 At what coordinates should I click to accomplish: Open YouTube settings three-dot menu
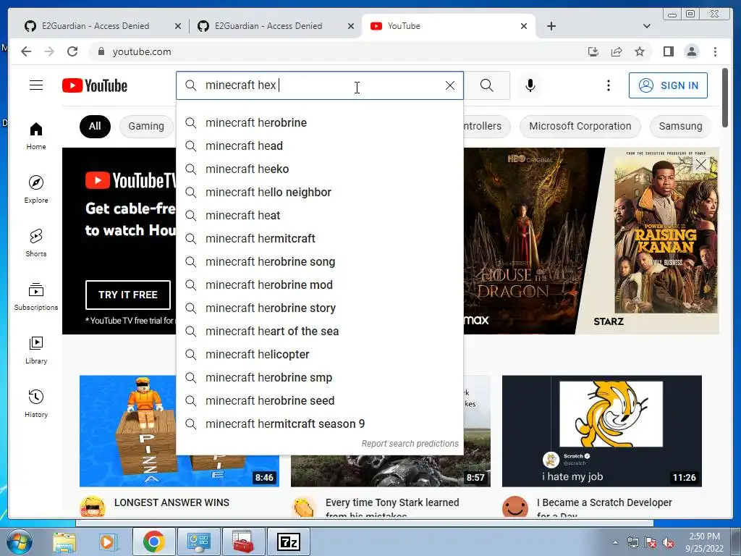[608, 85]
